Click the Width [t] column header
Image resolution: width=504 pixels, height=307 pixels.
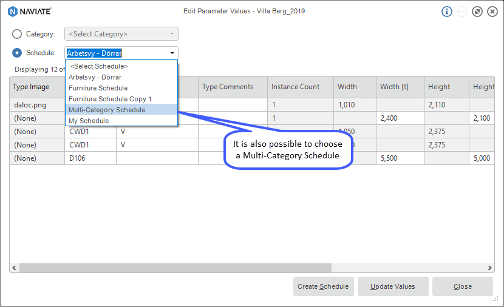[400, 87]
